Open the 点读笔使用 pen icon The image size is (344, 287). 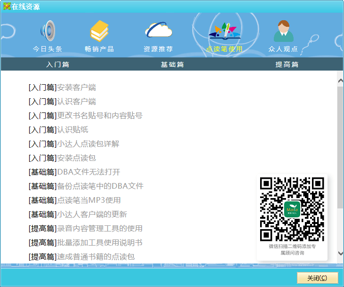tap(224, 31)
